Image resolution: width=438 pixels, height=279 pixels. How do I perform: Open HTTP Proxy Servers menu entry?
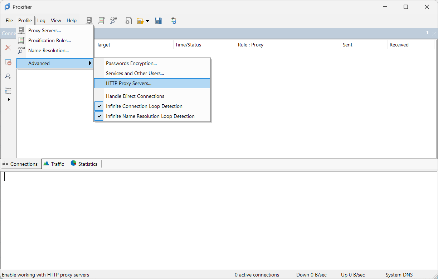(128, 83)
